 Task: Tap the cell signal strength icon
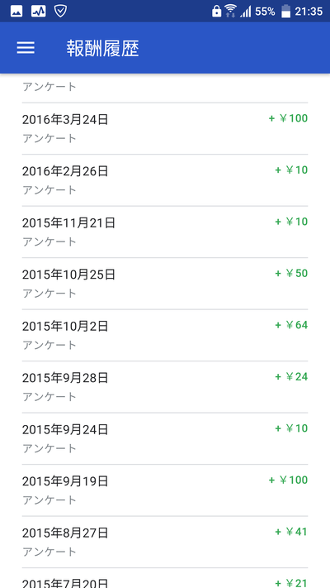tap(246, 12)
